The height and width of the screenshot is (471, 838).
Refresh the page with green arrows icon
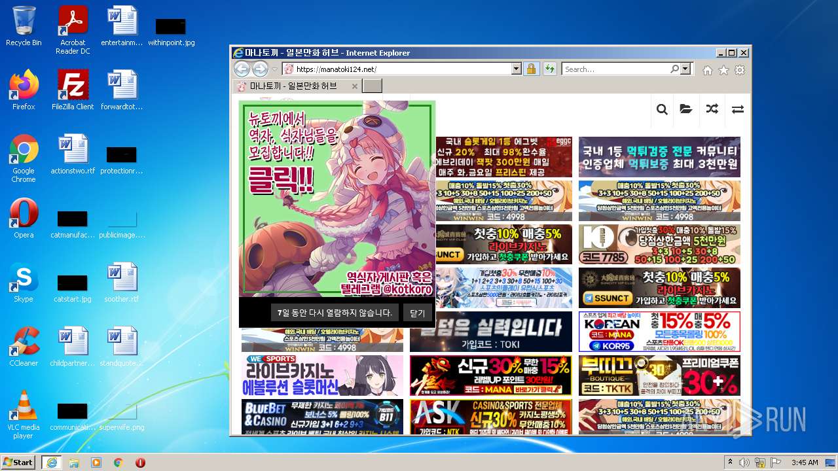(x=549, y=69)
